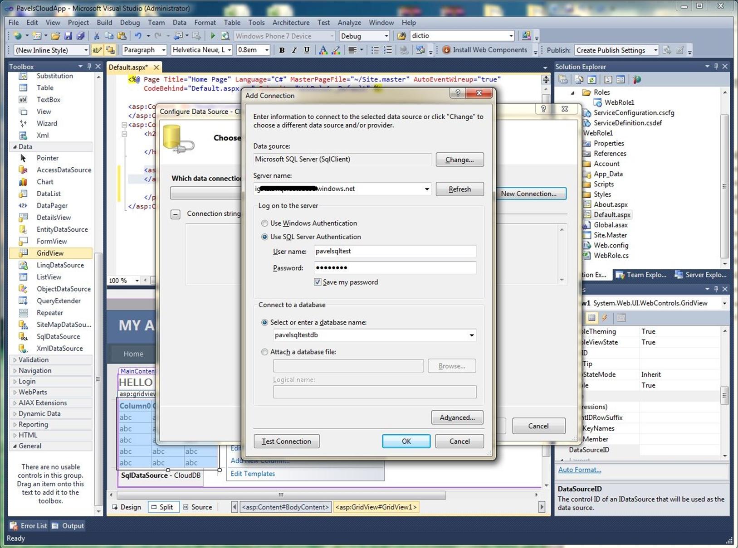The image size is (738, 548).
Task: Click the Auto Format... link
Action: [x=580, y=470]
